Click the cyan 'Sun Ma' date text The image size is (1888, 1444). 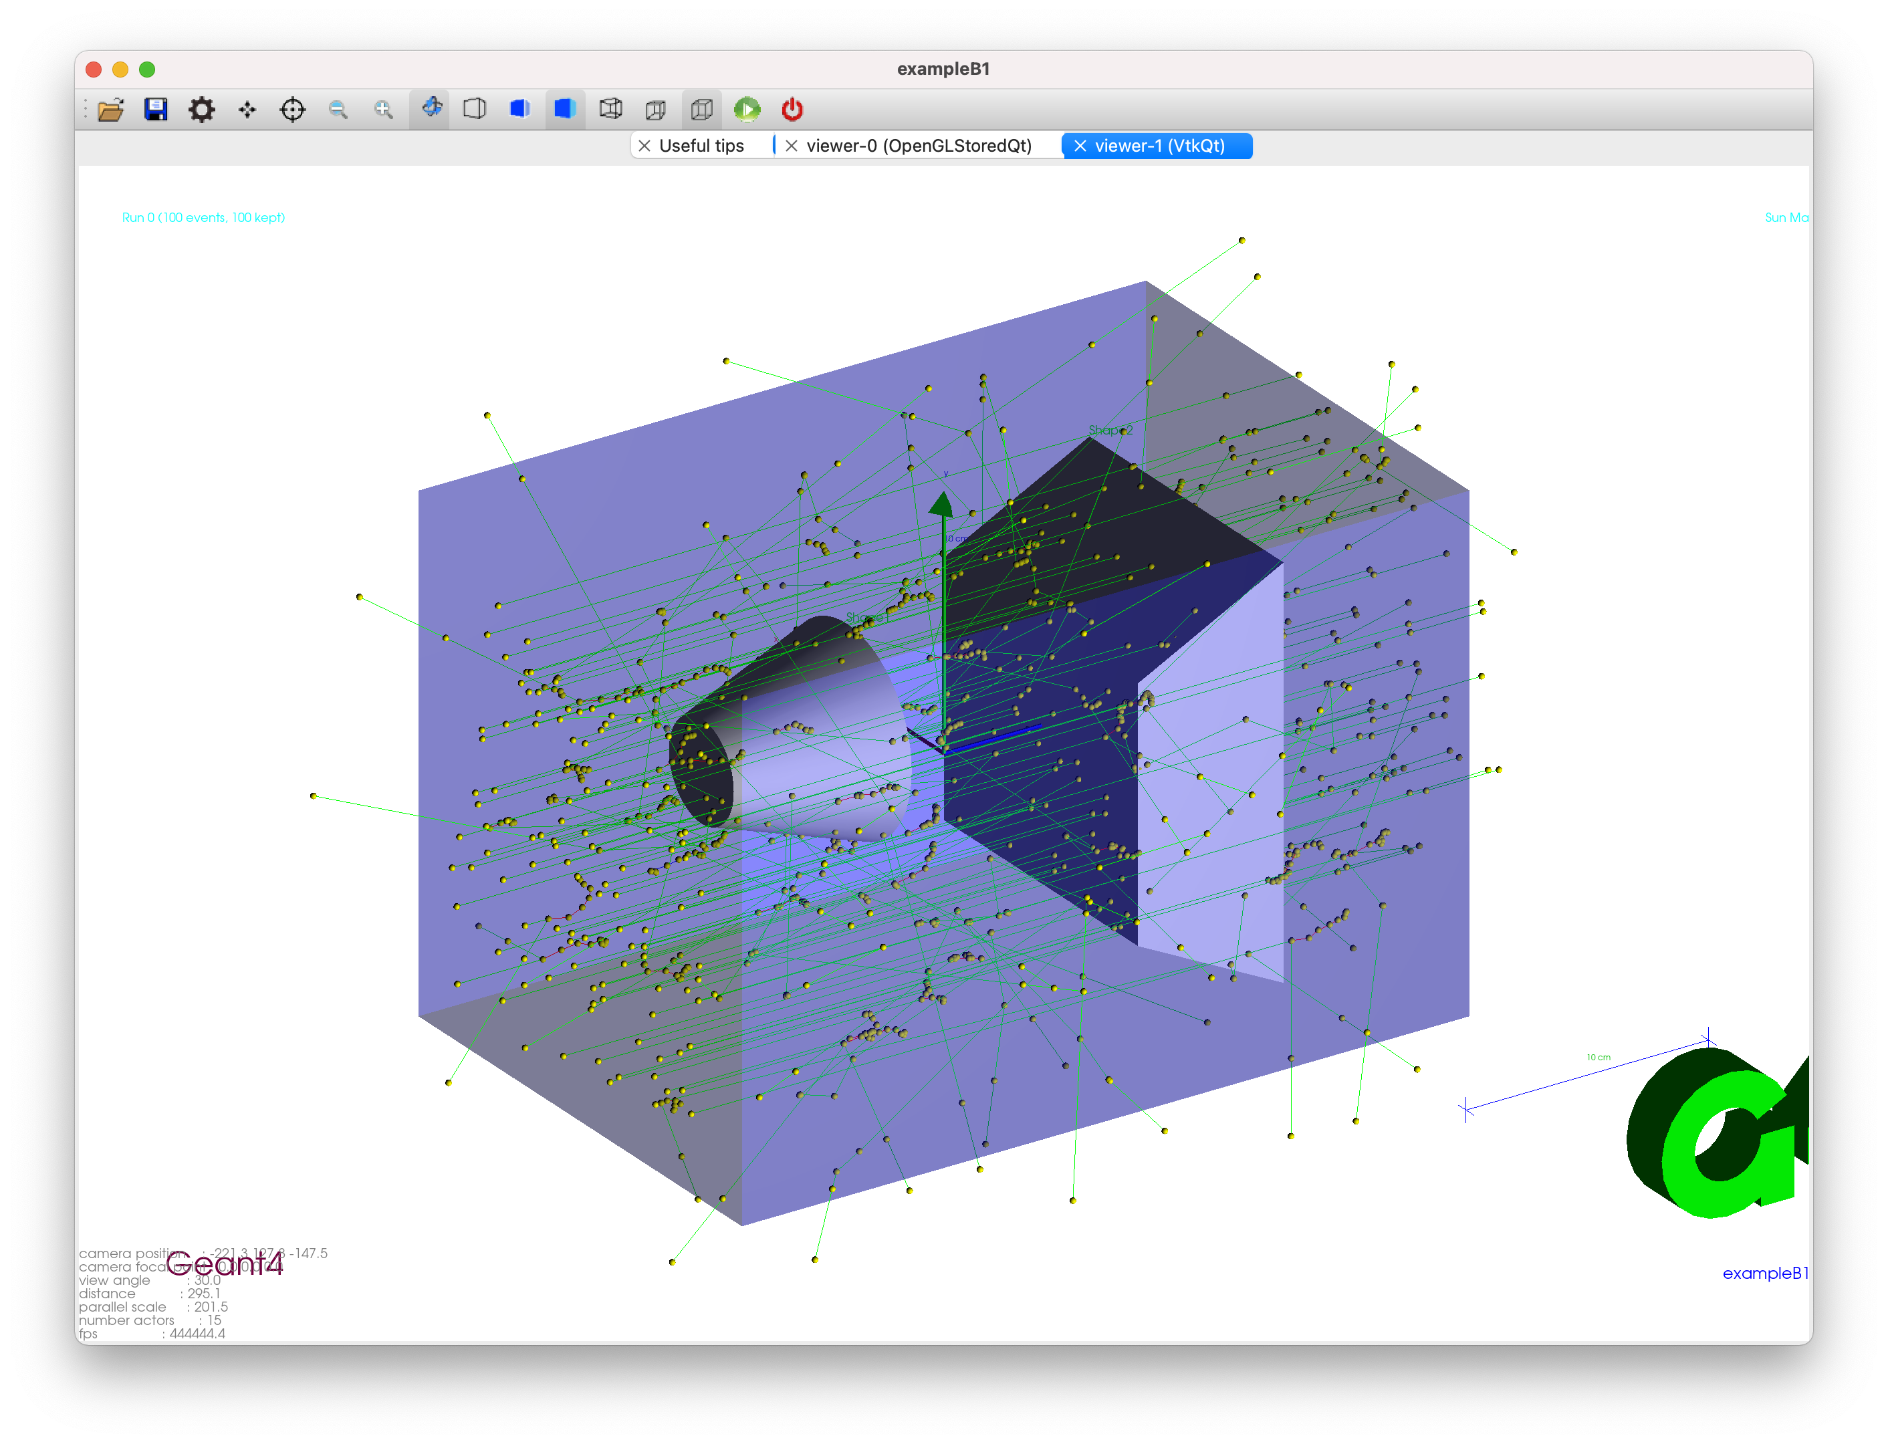pos(1786,217)
